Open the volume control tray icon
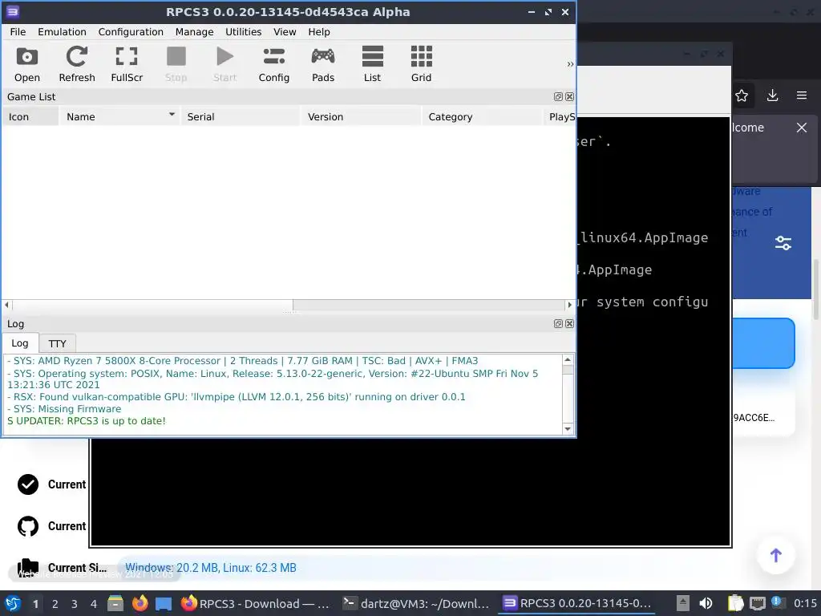 click(706, 603)
